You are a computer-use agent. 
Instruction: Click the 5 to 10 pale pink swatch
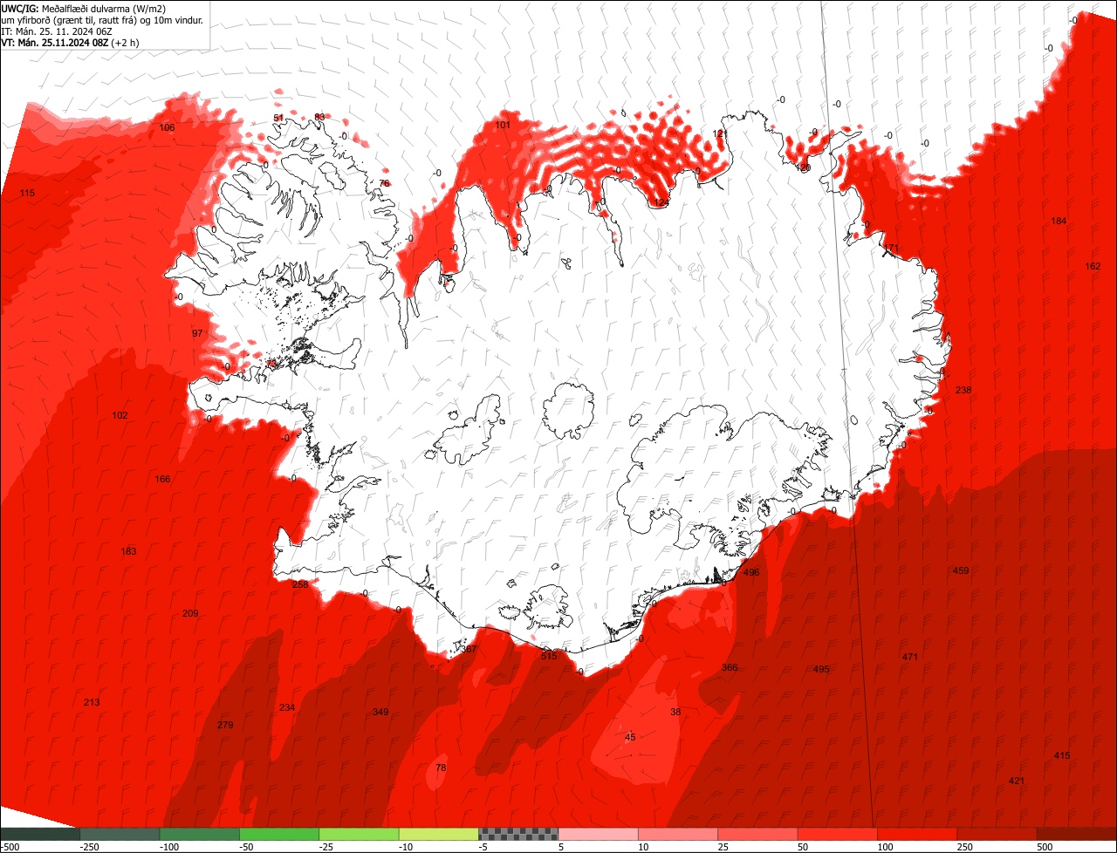(x=598, y=834)
